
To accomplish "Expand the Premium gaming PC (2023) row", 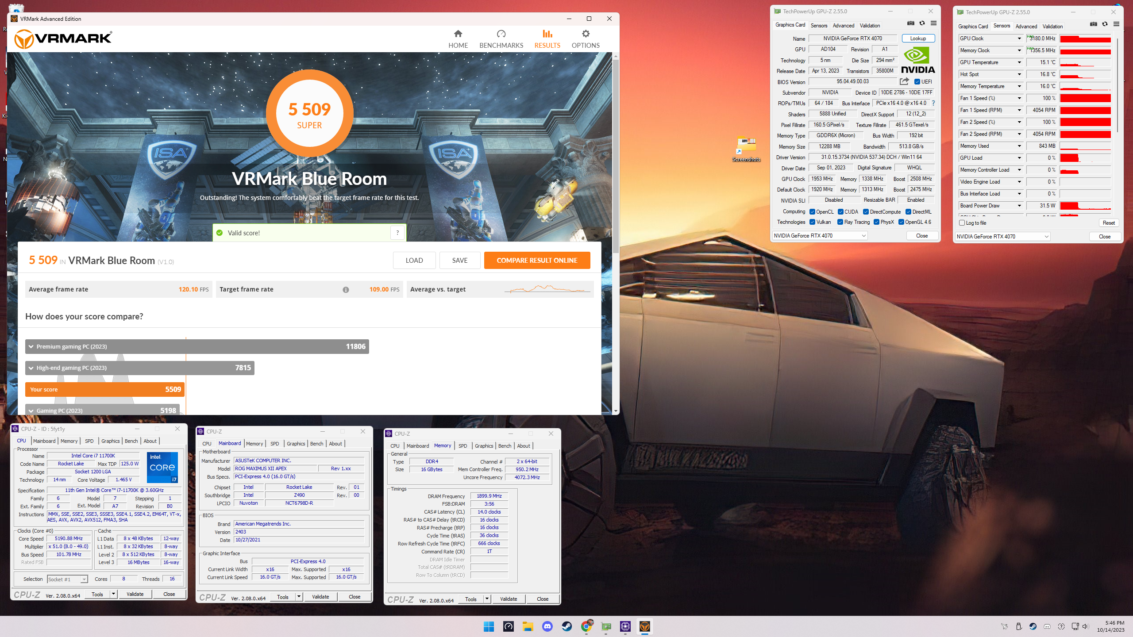I will [x=197, y=346].
